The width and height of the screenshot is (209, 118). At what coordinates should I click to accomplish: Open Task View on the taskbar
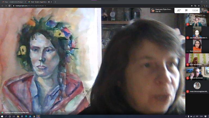pos(14,116)
